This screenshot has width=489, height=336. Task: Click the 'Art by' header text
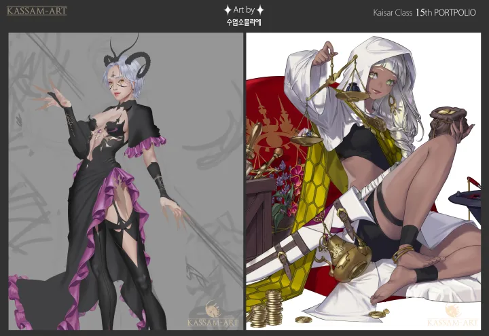click(x=244, y=10)
